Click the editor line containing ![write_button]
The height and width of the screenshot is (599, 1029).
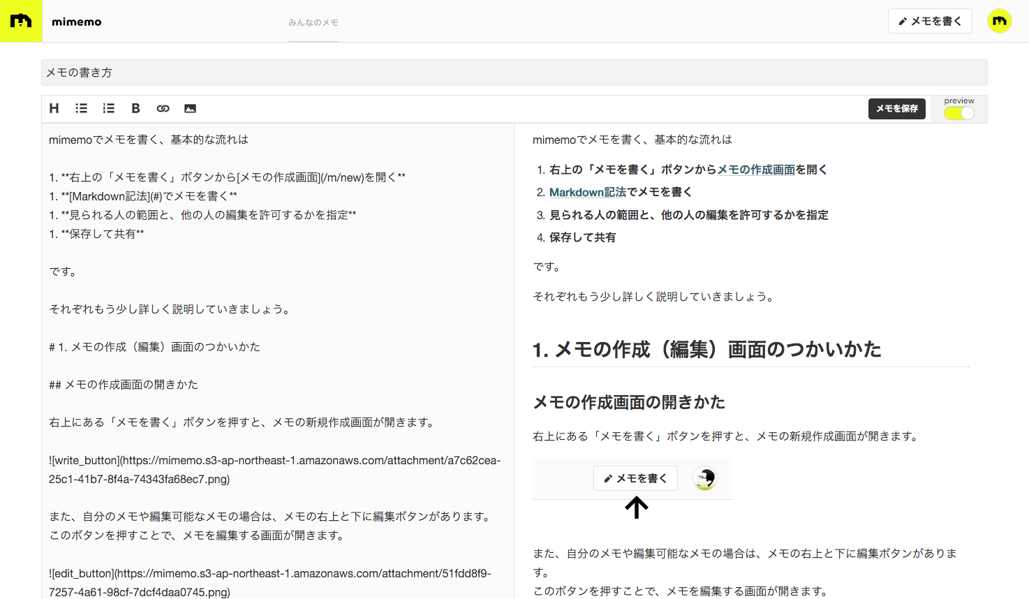pyautogui.click(x=275, y=470)
